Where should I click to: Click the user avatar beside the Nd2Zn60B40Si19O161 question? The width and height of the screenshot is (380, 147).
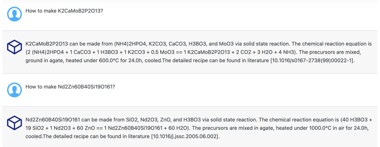14,90
